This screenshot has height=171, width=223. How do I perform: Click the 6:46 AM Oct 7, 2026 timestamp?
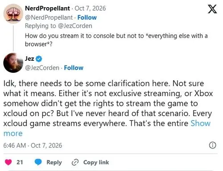coord(33,146)
